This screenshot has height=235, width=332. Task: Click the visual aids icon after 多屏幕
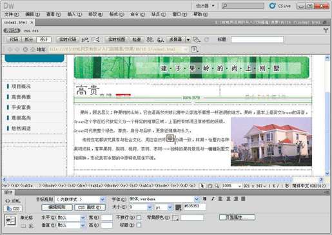197,39
